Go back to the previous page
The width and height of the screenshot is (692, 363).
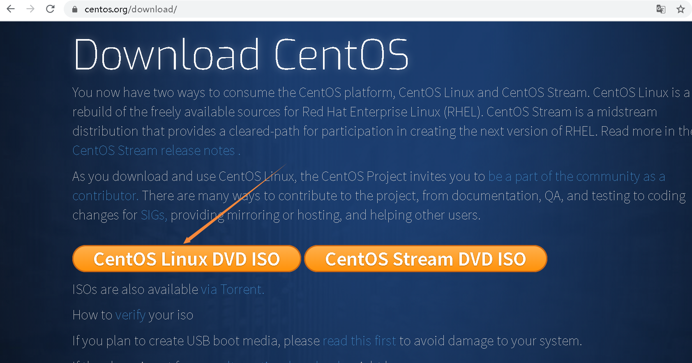click(11, 9)
